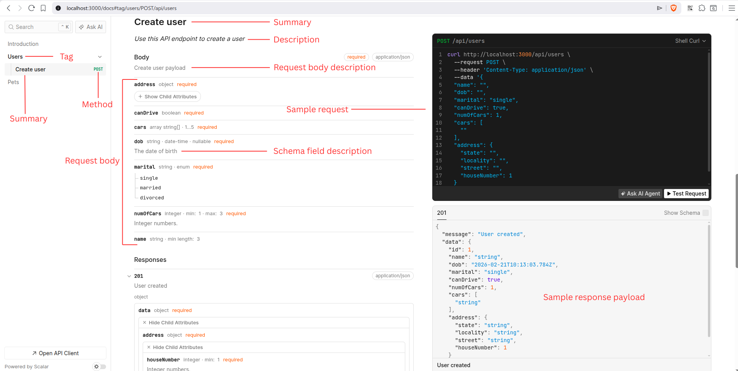738x371 pixels.
Task: Collapse the Users section chevron
Action: pos(100,56)
